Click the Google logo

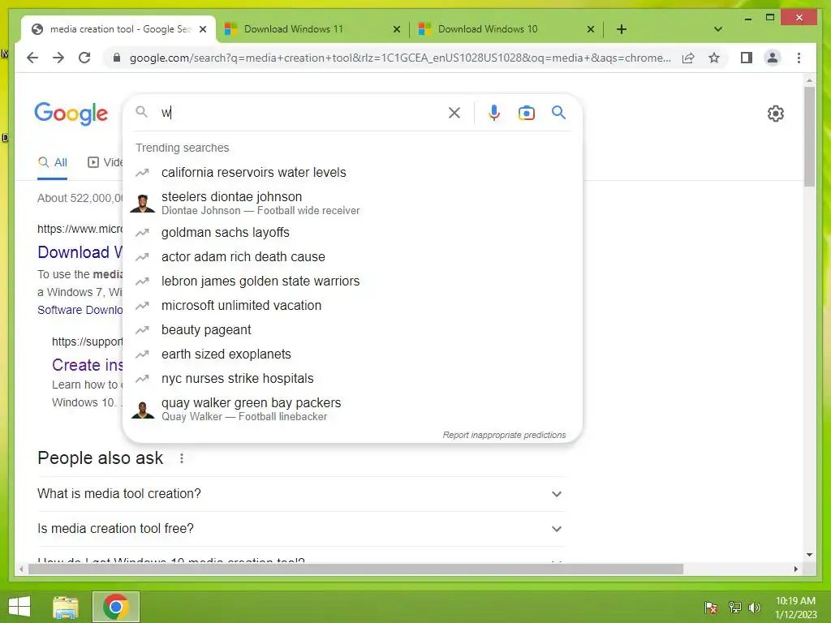click(71, 114)
